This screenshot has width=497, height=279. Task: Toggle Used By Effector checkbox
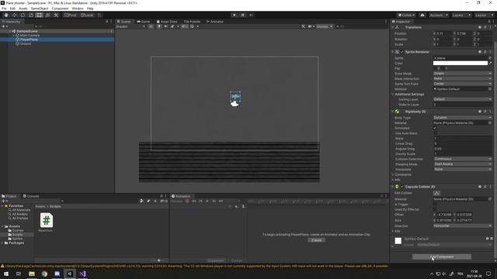click(x=435, y=209)
